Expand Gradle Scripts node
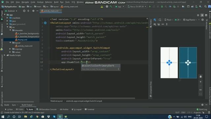 tap(5, 55)
